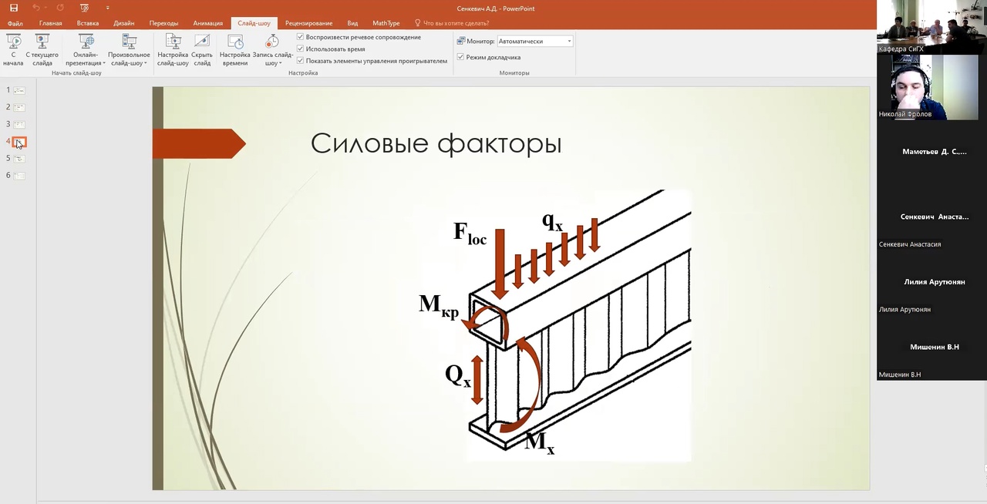987x504 pixels.
Task: Switch to the Переходы ribbon tab
Action: pyautogui.click(x=163, y=23)
